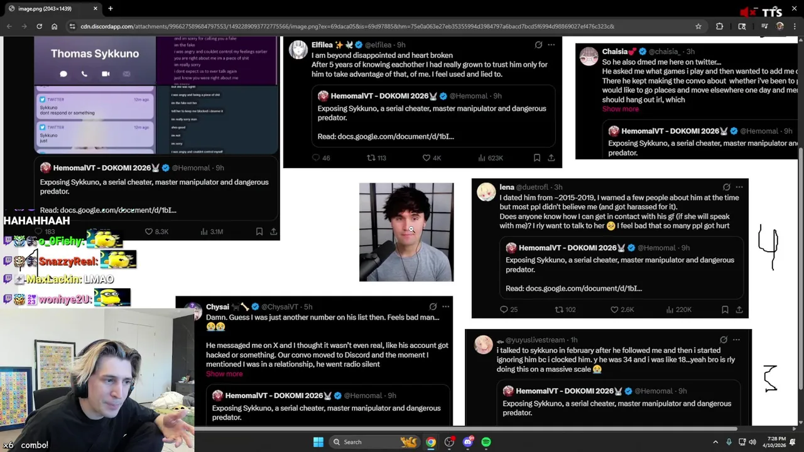804x452 pixels.
Task: Open more options on lena's tweet
Action: 739,187
